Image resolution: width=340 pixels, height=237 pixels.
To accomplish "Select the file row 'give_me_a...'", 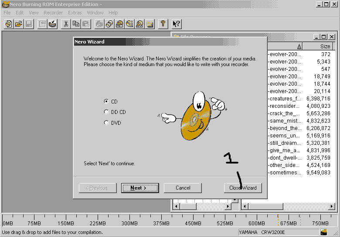I will [299, 150].
